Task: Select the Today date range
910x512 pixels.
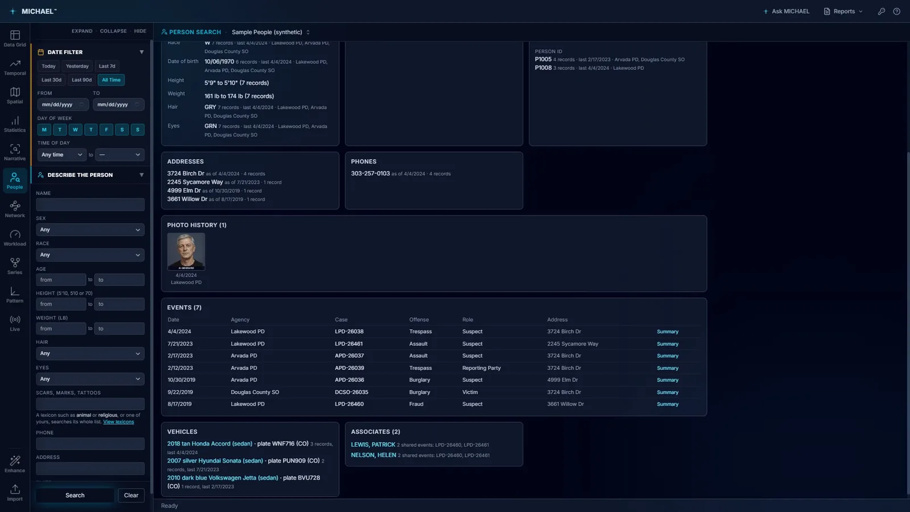Action: pyautogui.click(x=49, y=66)
